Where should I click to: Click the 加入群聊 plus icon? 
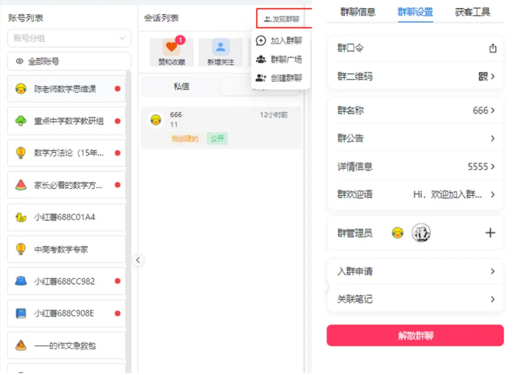(261, 41)
